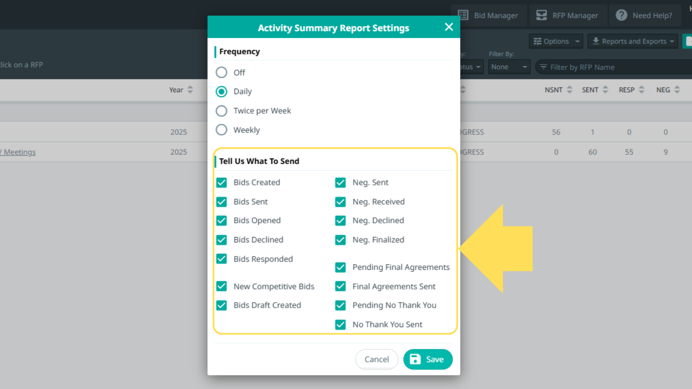The image size is (692, 389).
Task: Click the RFP Manager inbox icon
Action: click(x=541, y=15)
